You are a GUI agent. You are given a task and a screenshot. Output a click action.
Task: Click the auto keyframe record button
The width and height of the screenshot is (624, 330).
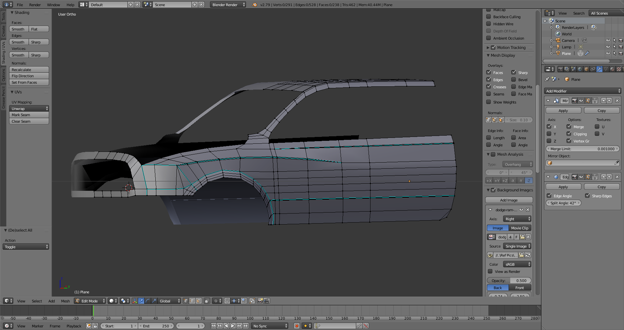click(296, 326)
